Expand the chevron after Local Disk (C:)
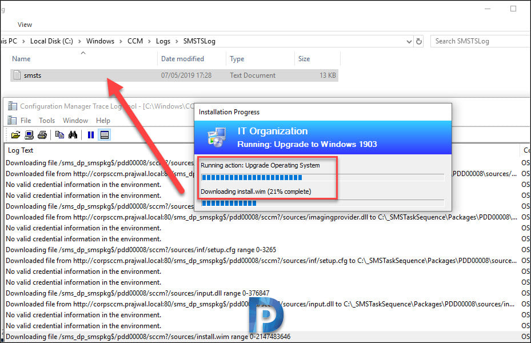 [x=79, y=41]
